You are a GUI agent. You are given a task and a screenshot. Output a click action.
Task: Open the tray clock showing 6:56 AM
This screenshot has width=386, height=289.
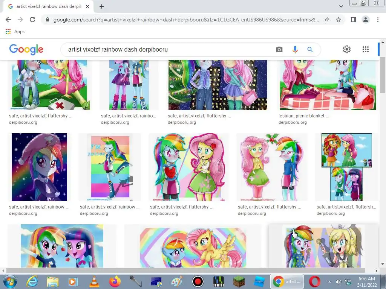click(x=367, y=282)
